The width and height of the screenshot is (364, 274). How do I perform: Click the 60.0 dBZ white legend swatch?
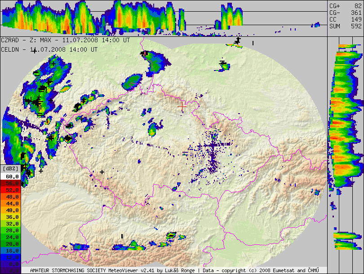point(11,177)
